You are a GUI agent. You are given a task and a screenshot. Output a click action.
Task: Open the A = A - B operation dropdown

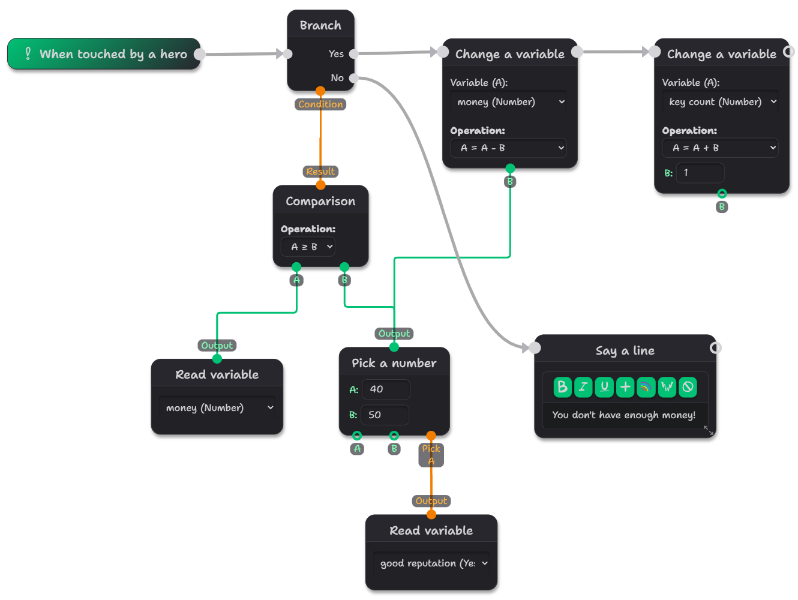pyautogui.click(x=509, y=148)
